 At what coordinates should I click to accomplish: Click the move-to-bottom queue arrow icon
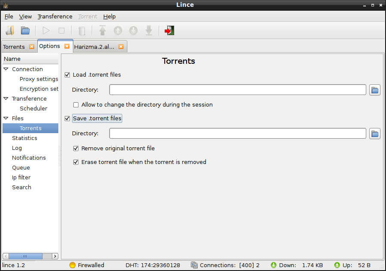(149, 30)
